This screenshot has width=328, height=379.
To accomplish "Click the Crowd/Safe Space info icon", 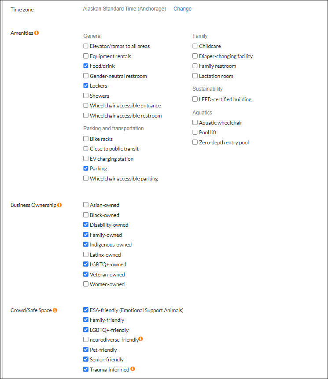I will point(55,310).
